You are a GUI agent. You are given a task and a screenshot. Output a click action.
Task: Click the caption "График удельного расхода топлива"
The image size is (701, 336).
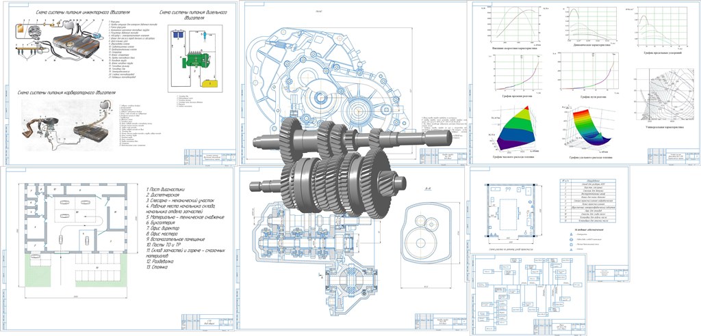[592, 158]
